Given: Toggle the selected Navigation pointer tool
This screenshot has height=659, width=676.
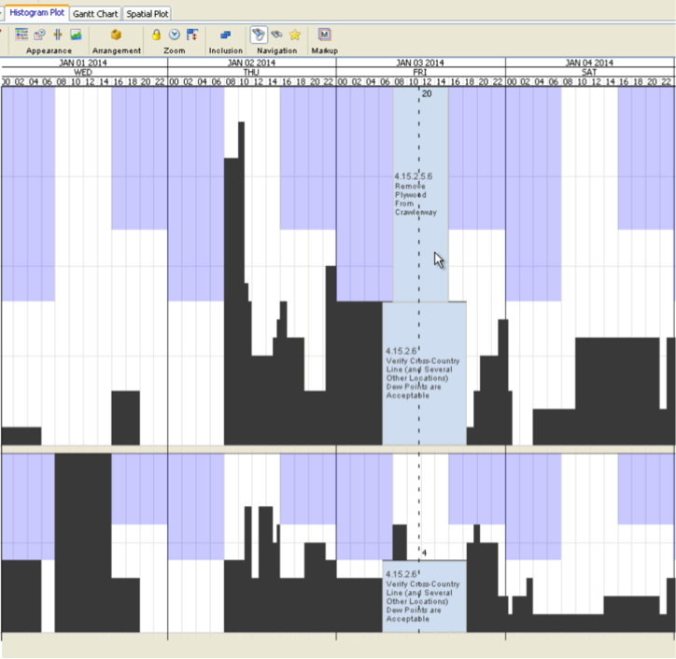Looking at the screenshot, I should tap(259, 35).
